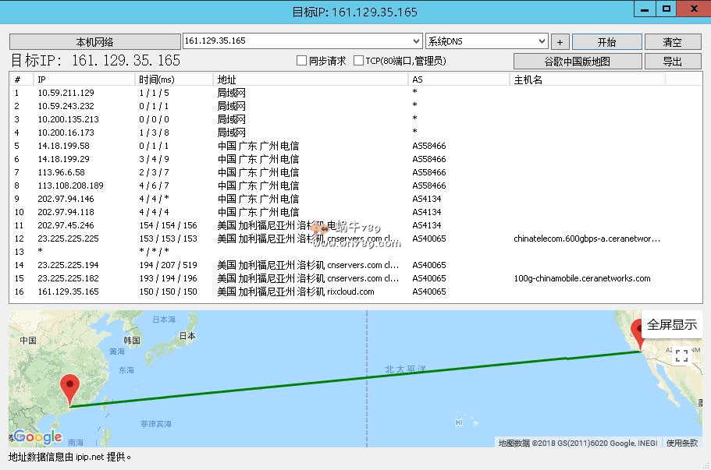Click the 本机网络 button
The height and width of the screenshot is (470, 711).
click(x=94, y=42)
